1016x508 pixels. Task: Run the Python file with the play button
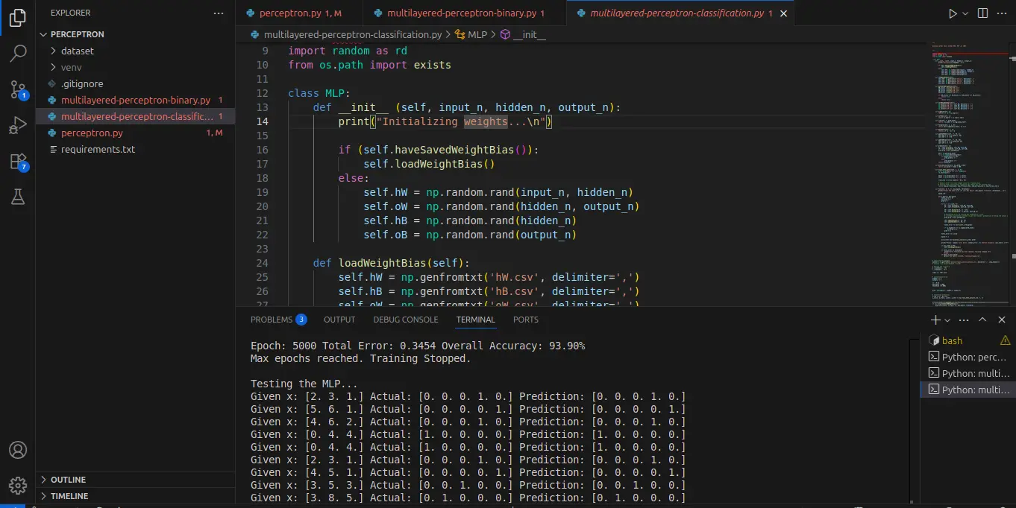(953, 13)
